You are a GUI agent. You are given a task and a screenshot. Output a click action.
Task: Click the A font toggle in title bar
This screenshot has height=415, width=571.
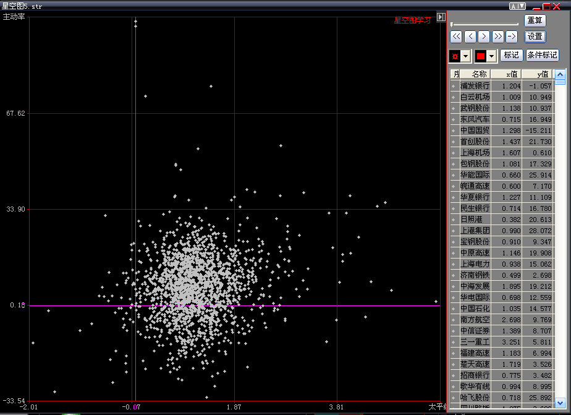(514, 6)
